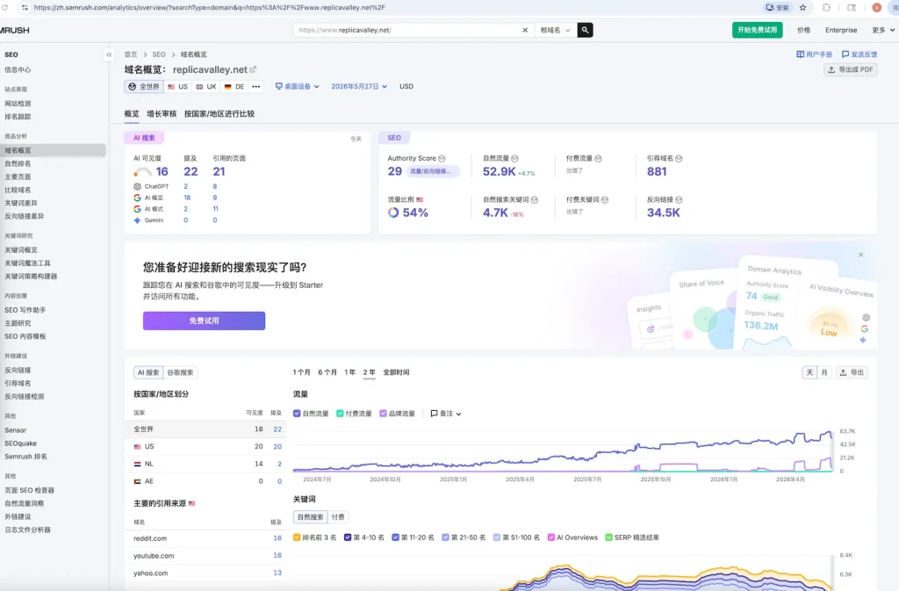
Task: Collapse the left sidebar panel
Action: click(109, 54)
